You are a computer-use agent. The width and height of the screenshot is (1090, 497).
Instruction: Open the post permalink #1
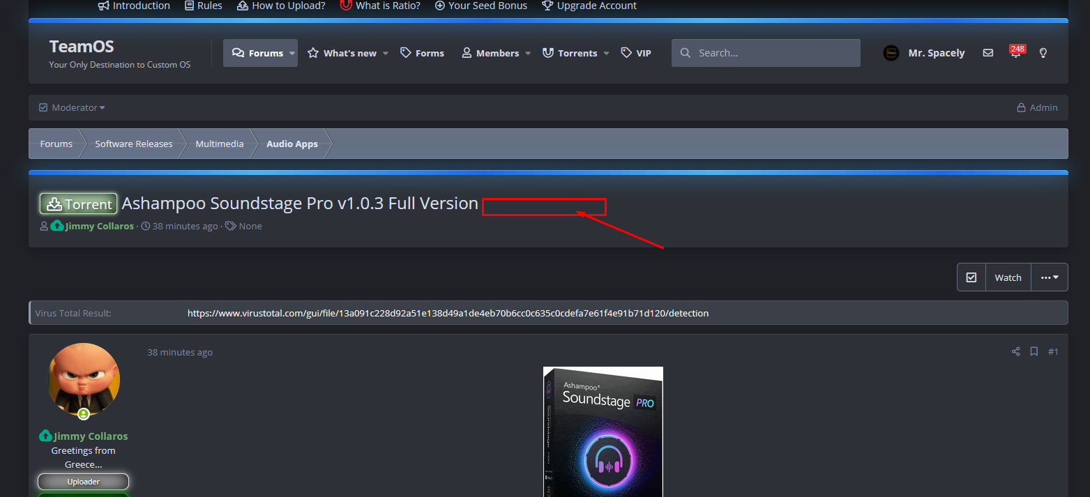(x=1053, y=352)
